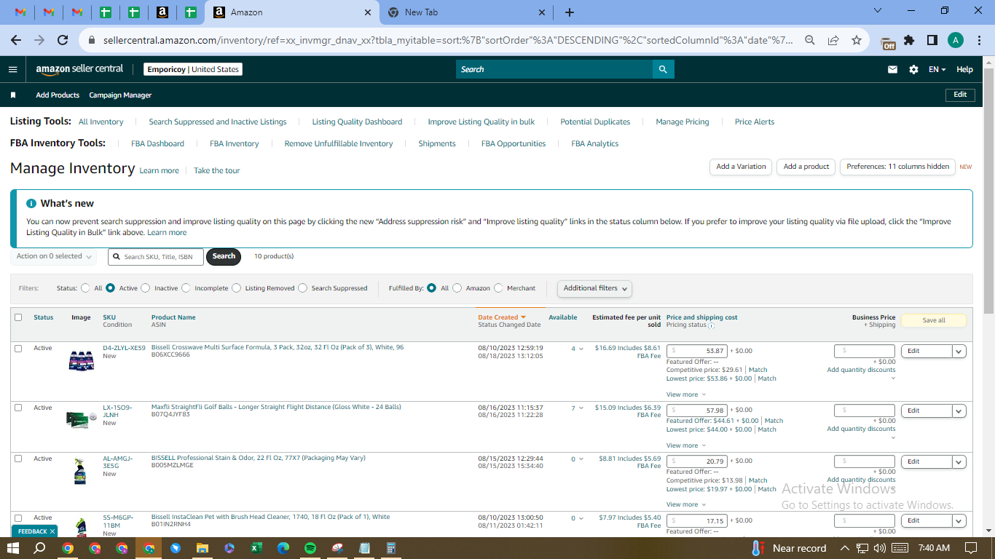This screenshot has width=995, height=559.
Task: Check the BISSELL Professional Stain row checkbox
Action: tap(18, 459)
